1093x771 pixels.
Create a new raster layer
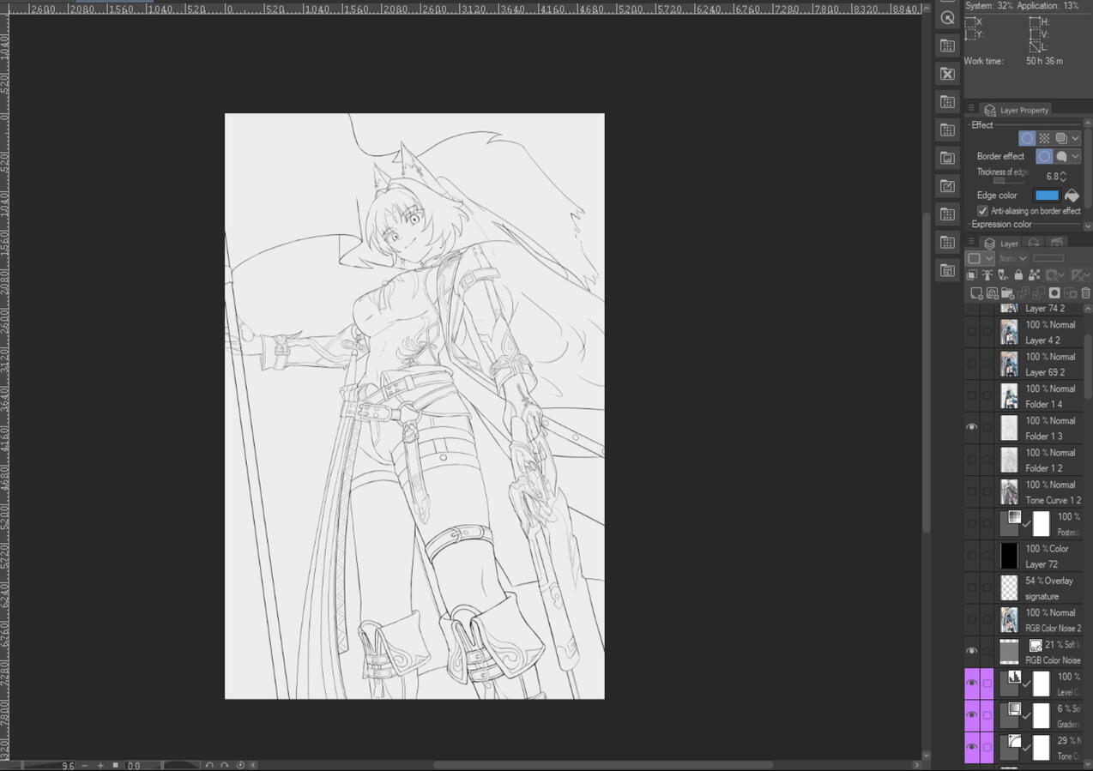(x=976, y=292)
